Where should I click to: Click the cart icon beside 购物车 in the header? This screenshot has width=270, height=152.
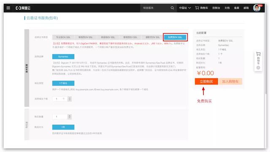[x=197, y=8]
